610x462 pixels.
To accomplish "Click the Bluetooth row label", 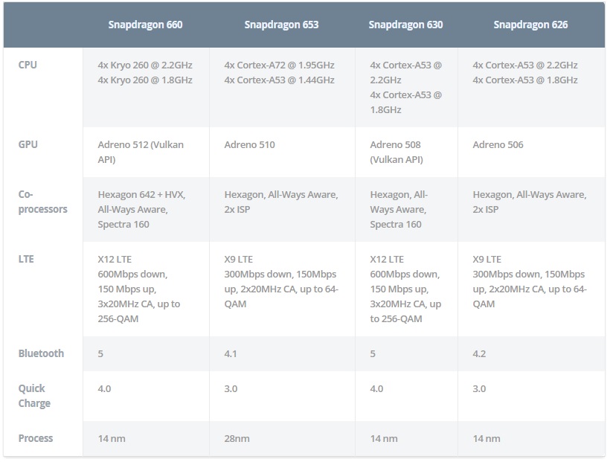I will pyautogui.click(x=41, y=353).
